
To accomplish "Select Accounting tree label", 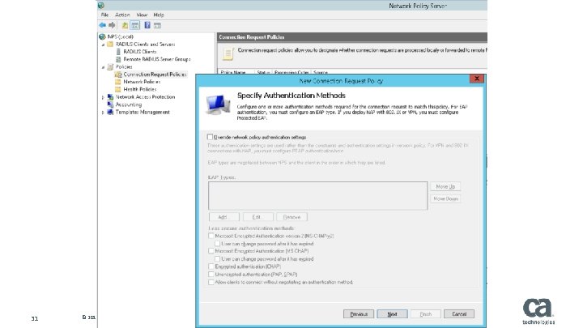I will pos(128,104).
